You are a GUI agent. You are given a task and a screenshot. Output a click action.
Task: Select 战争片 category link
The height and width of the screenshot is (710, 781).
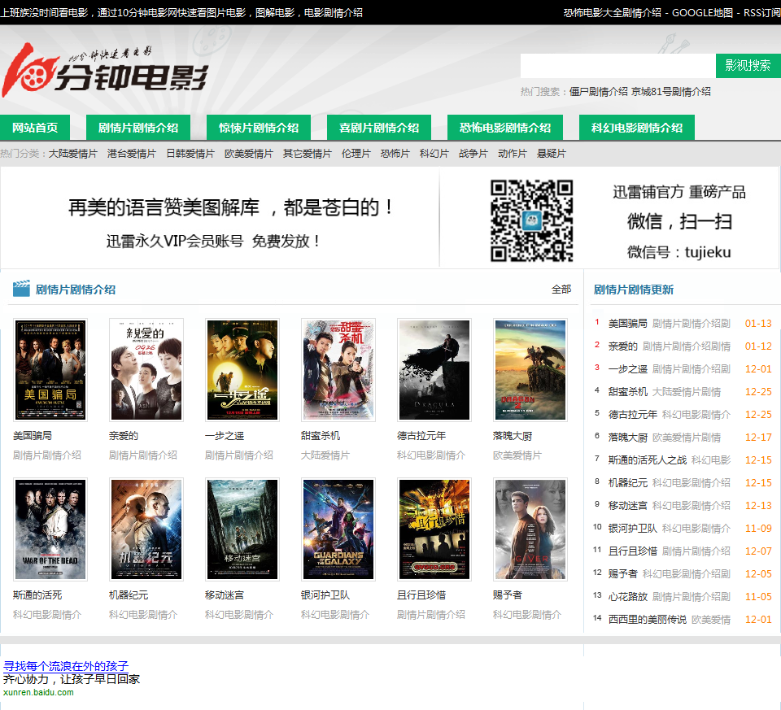[x=473, y=154]
